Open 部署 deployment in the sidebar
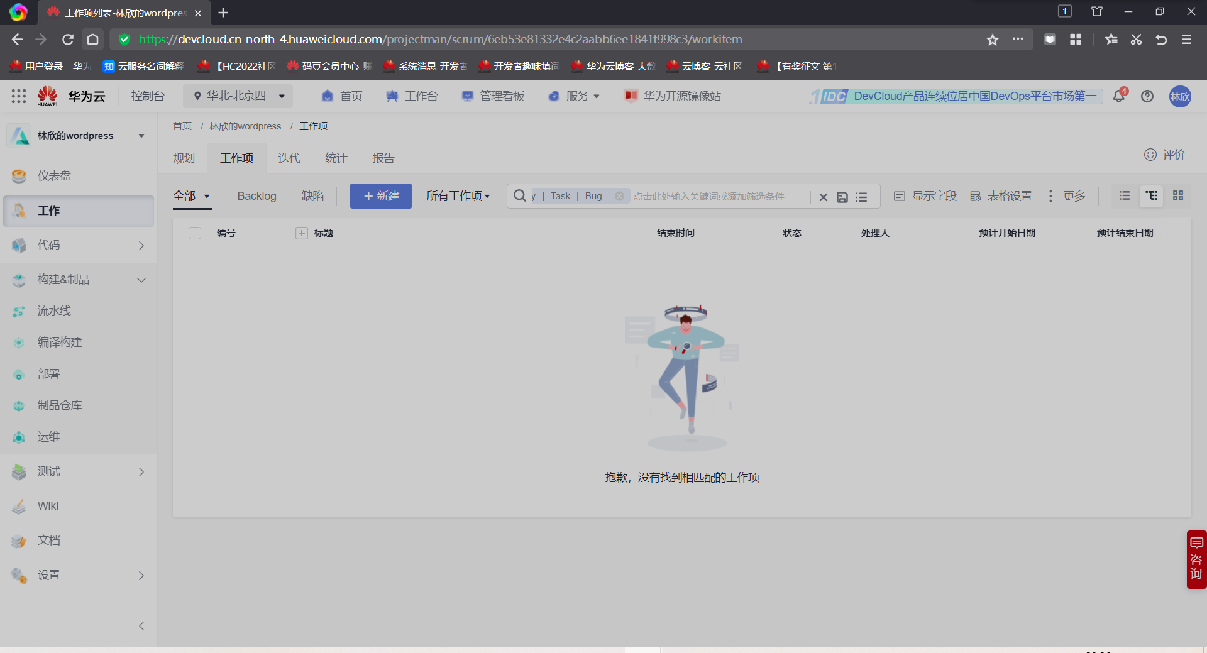 point(79,374)
